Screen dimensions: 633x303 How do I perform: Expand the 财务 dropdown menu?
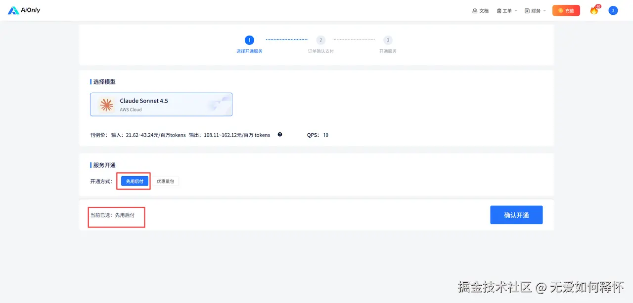point(536,10)
